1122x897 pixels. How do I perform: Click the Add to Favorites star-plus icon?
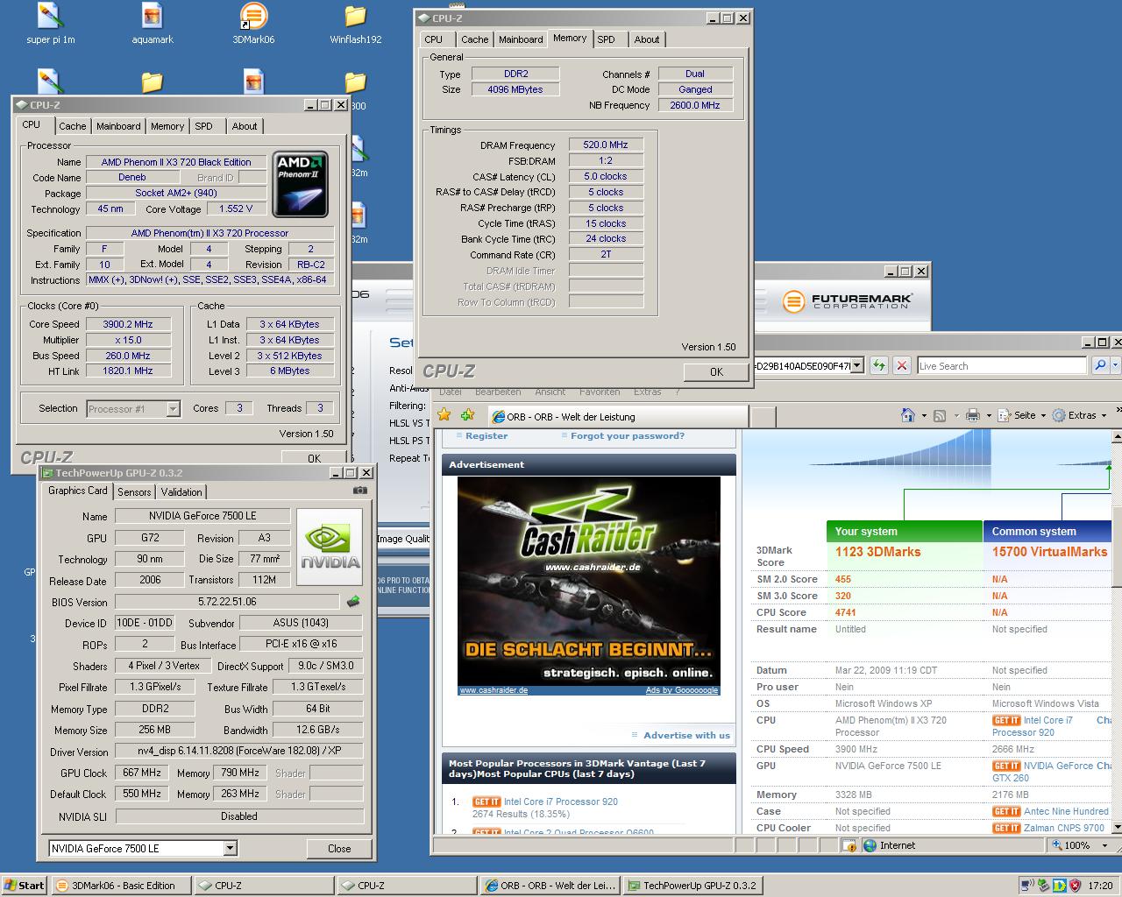point(467,415)
